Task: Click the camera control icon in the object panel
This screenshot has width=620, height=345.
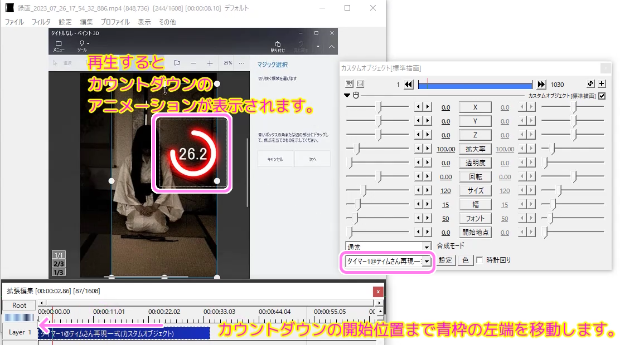Action: 350,84
